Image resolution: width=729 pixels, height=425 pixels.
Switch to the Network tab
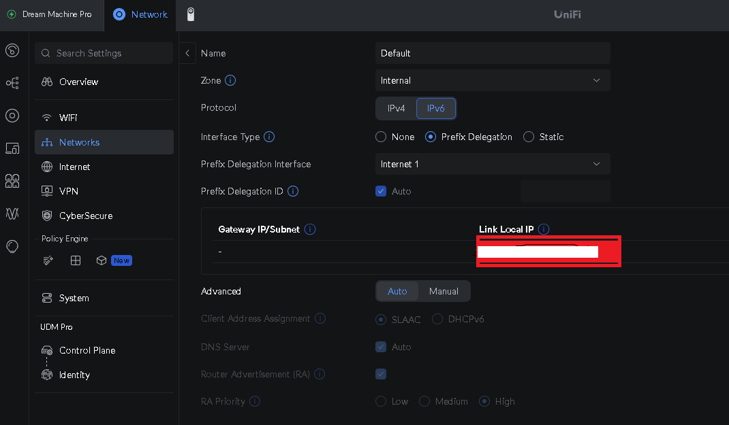[x=140, y=14]
